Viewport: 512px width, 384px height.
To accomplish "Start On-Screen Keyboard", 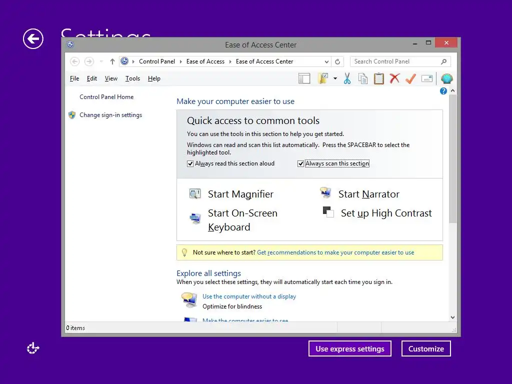I will pyautogui.click(x=242, y=220).
